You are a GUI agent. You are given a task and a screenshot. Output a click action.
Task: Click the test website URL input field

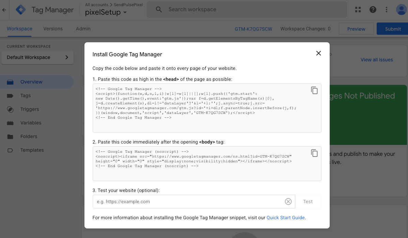187,202
